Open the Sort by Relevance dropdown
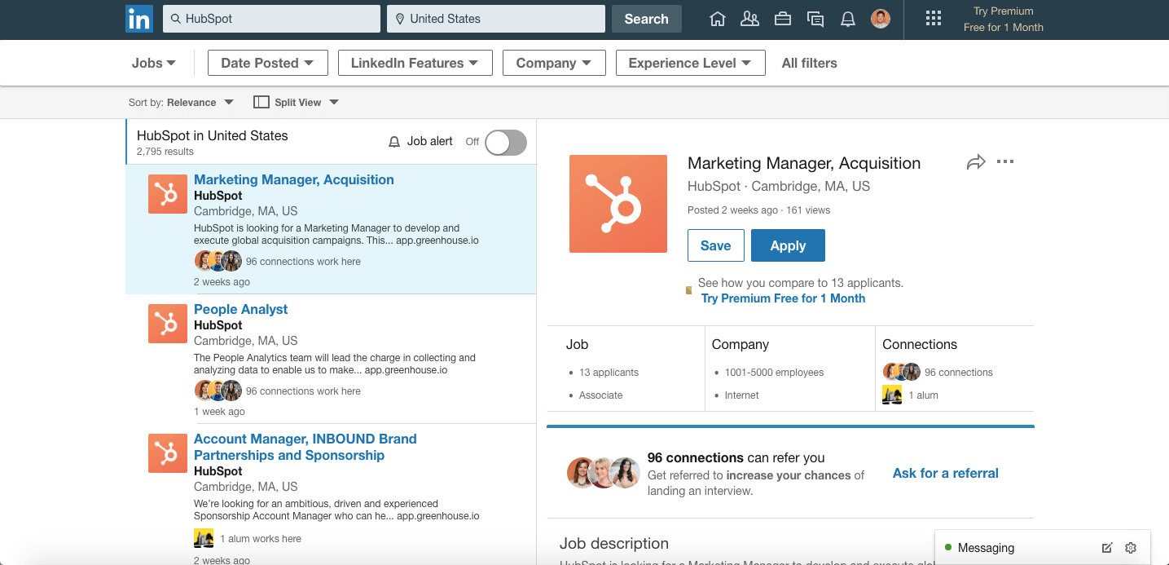Image resolution: width=1169 pixels, height=565 pixels. pos(181,103)
